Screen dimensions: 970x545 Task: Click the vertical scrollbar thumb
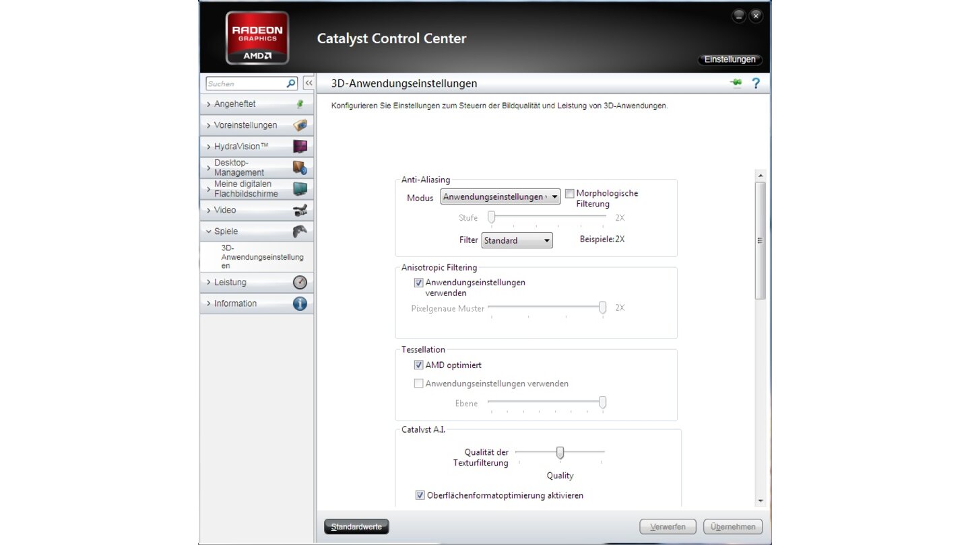tap(761, 240)
